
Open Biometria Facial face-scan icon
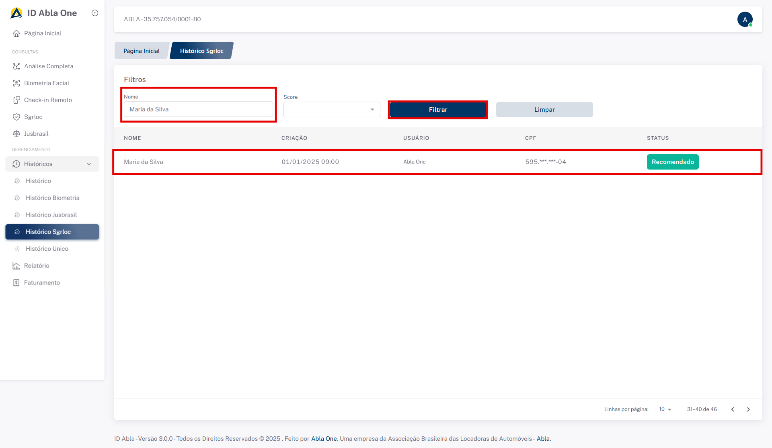tap(16, 83)
